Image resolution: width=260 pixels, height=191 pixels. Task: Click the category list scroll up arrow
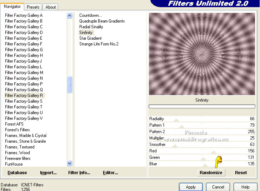pos(70,16)
